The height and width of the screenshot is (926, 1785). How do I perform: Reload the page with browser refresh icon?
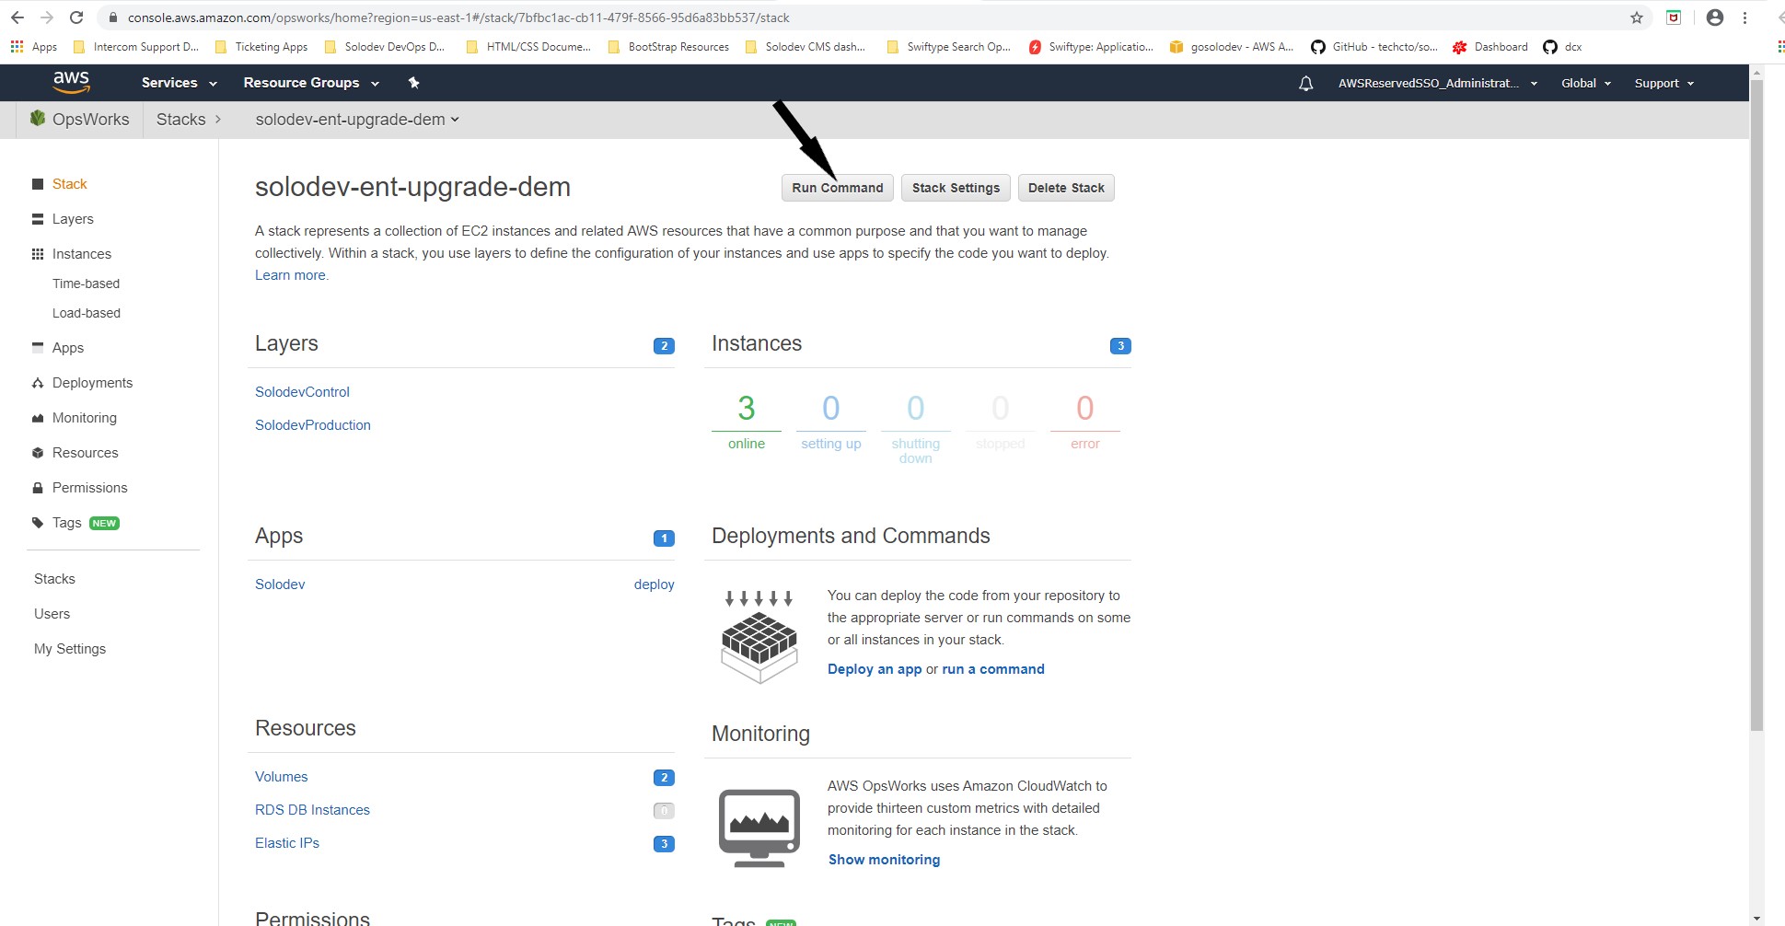76,17
